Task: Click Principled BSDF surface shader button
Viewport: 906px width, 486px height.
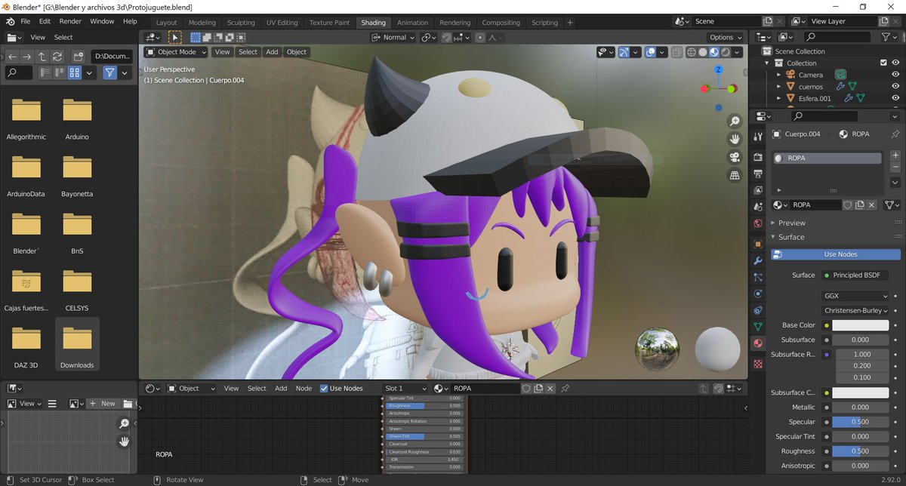Action: click(855, 275)
